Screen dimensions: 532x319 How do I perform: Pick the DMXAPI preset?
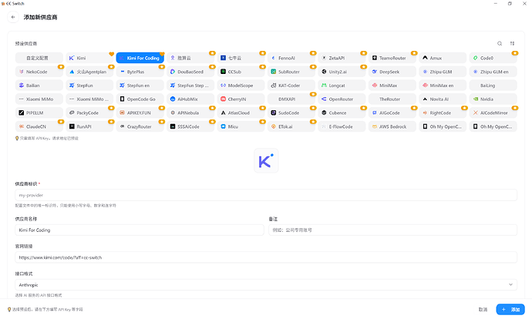(291, 99)
